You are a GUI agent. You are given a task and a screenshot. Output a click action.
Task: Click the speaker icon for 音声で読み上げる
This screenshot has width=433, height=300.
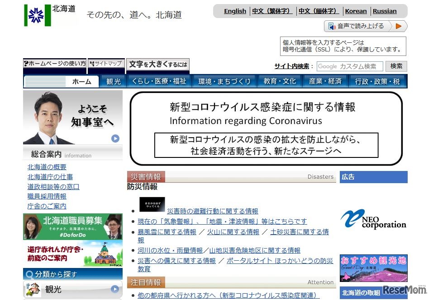(331, 26)
